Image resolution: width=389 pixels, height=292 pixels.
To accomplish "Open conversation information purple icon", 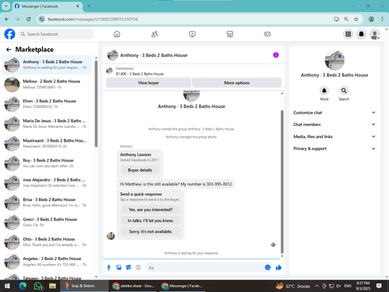I will pyautogui.click(x=275, y=55).
